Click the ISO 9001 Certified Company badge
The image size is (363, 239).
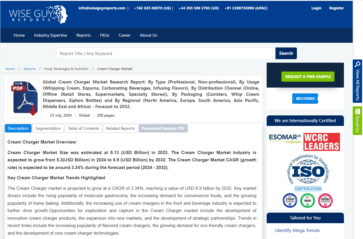tap(307, 200)
